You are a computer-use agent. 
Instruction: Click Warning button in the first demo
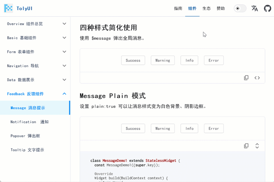pos(163,60)
